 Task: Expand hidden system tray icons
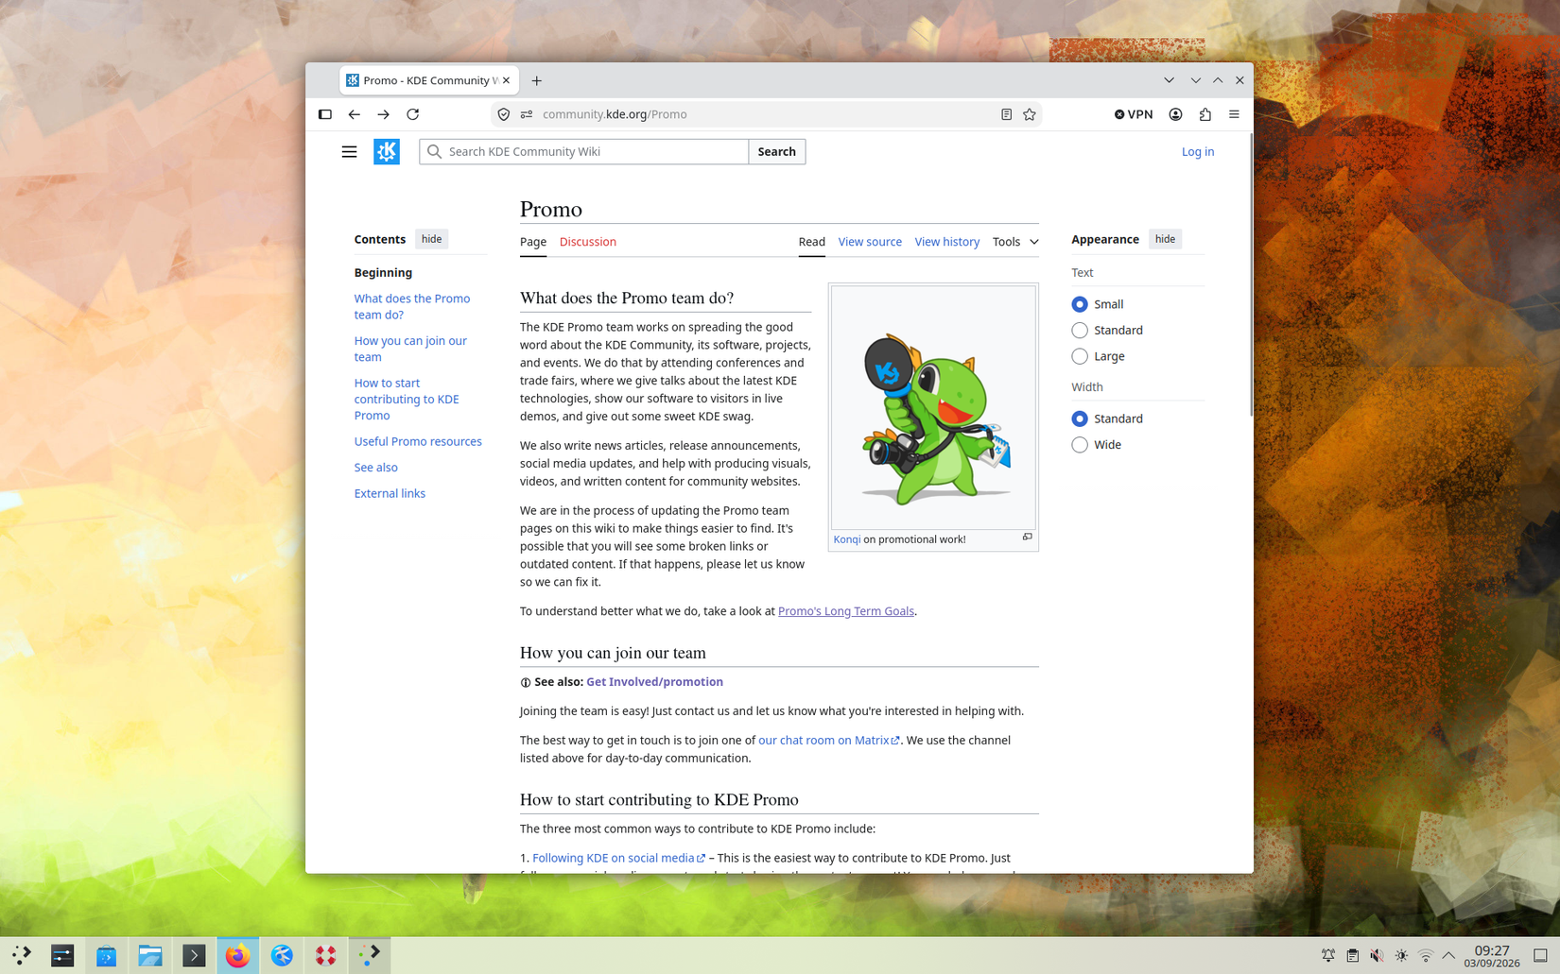click(1448, 955)
